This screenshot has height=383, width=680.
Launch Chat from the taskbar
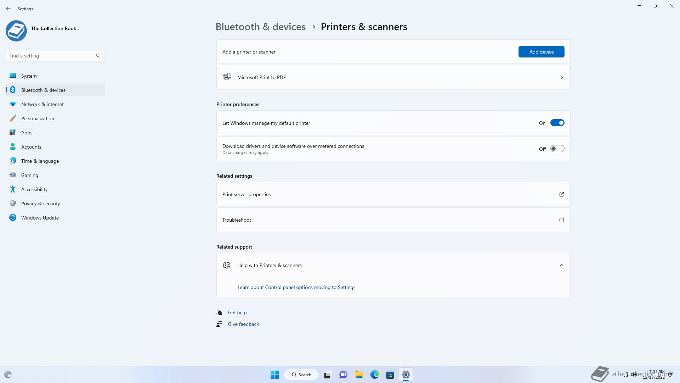coord(343,374)
